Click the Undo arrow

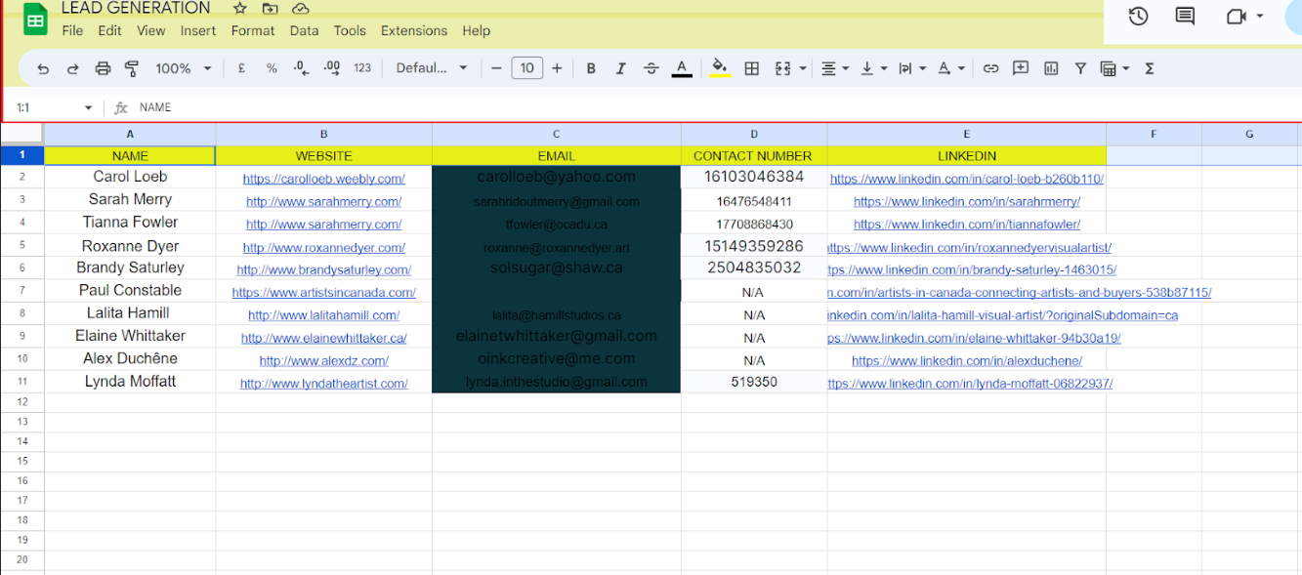click(43, 68)
